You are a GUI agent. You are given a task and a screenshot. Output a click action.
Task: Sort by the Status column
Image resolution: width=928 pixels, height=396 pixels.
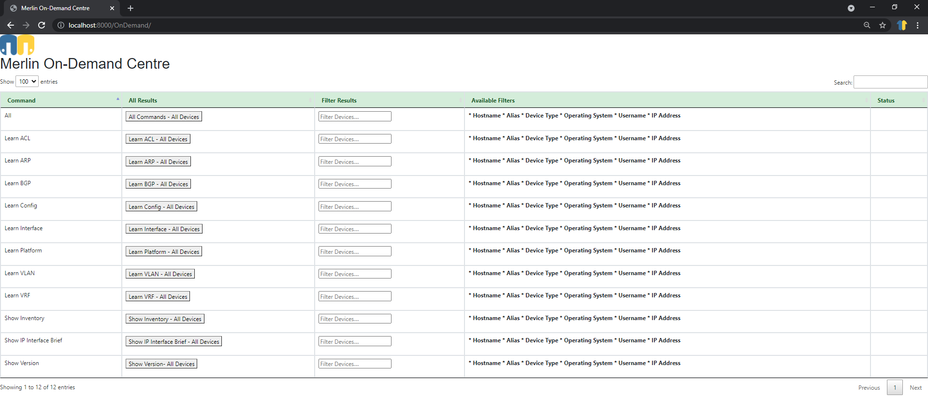click(899, 100)
